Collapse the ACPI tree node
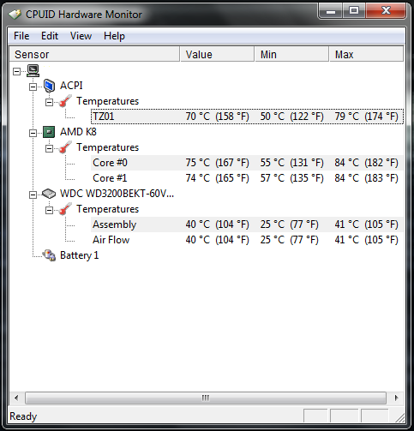The image size is (414, 431). pos(33,87)
